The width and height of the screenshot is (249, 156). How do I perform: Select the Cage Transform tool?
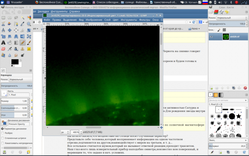tap(29, 37)
